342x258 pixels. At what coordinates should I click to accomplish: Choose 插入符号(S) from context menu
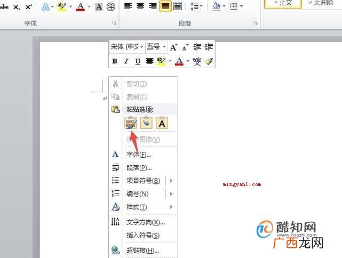pyautogui.click(x=143, y=235)
